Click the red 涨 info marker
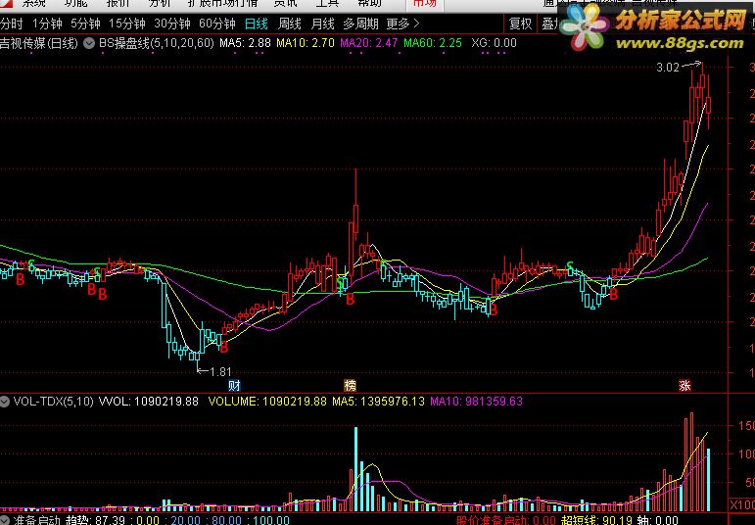Image resolution: width=755 pixels, height=525 pixels. (684, 385)
